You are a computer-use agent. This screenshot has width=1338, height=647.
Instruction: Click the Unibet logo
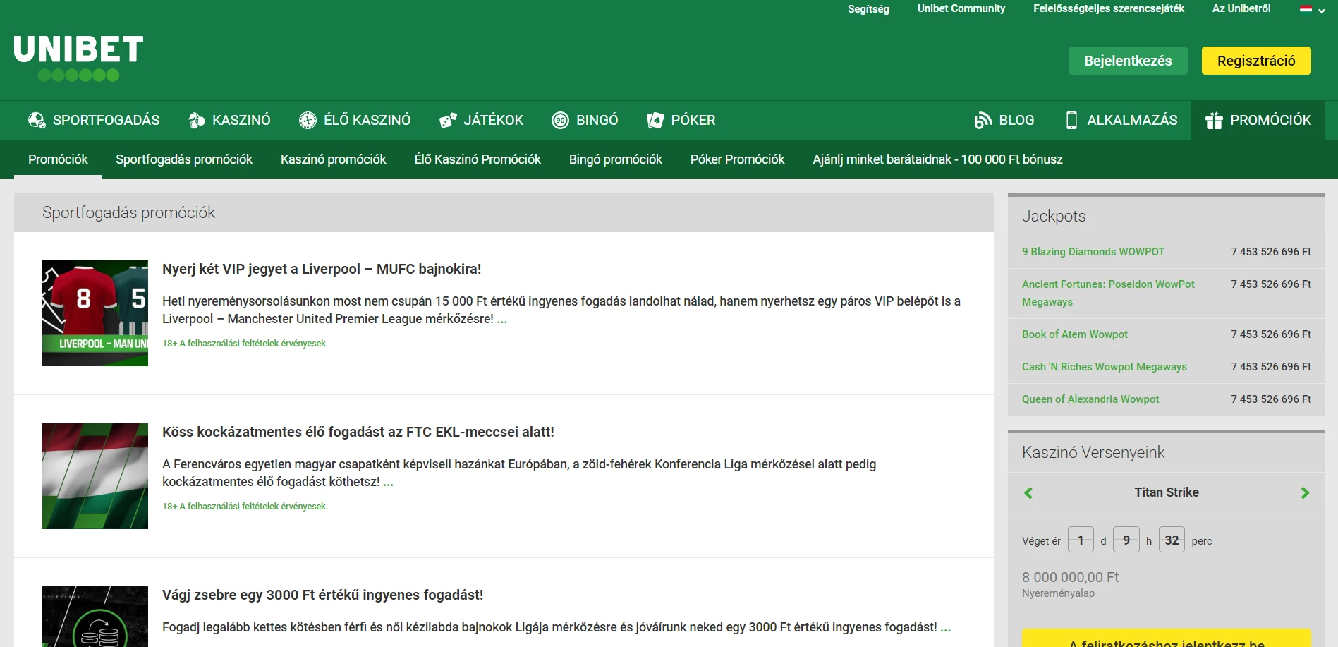click(78, 59)
